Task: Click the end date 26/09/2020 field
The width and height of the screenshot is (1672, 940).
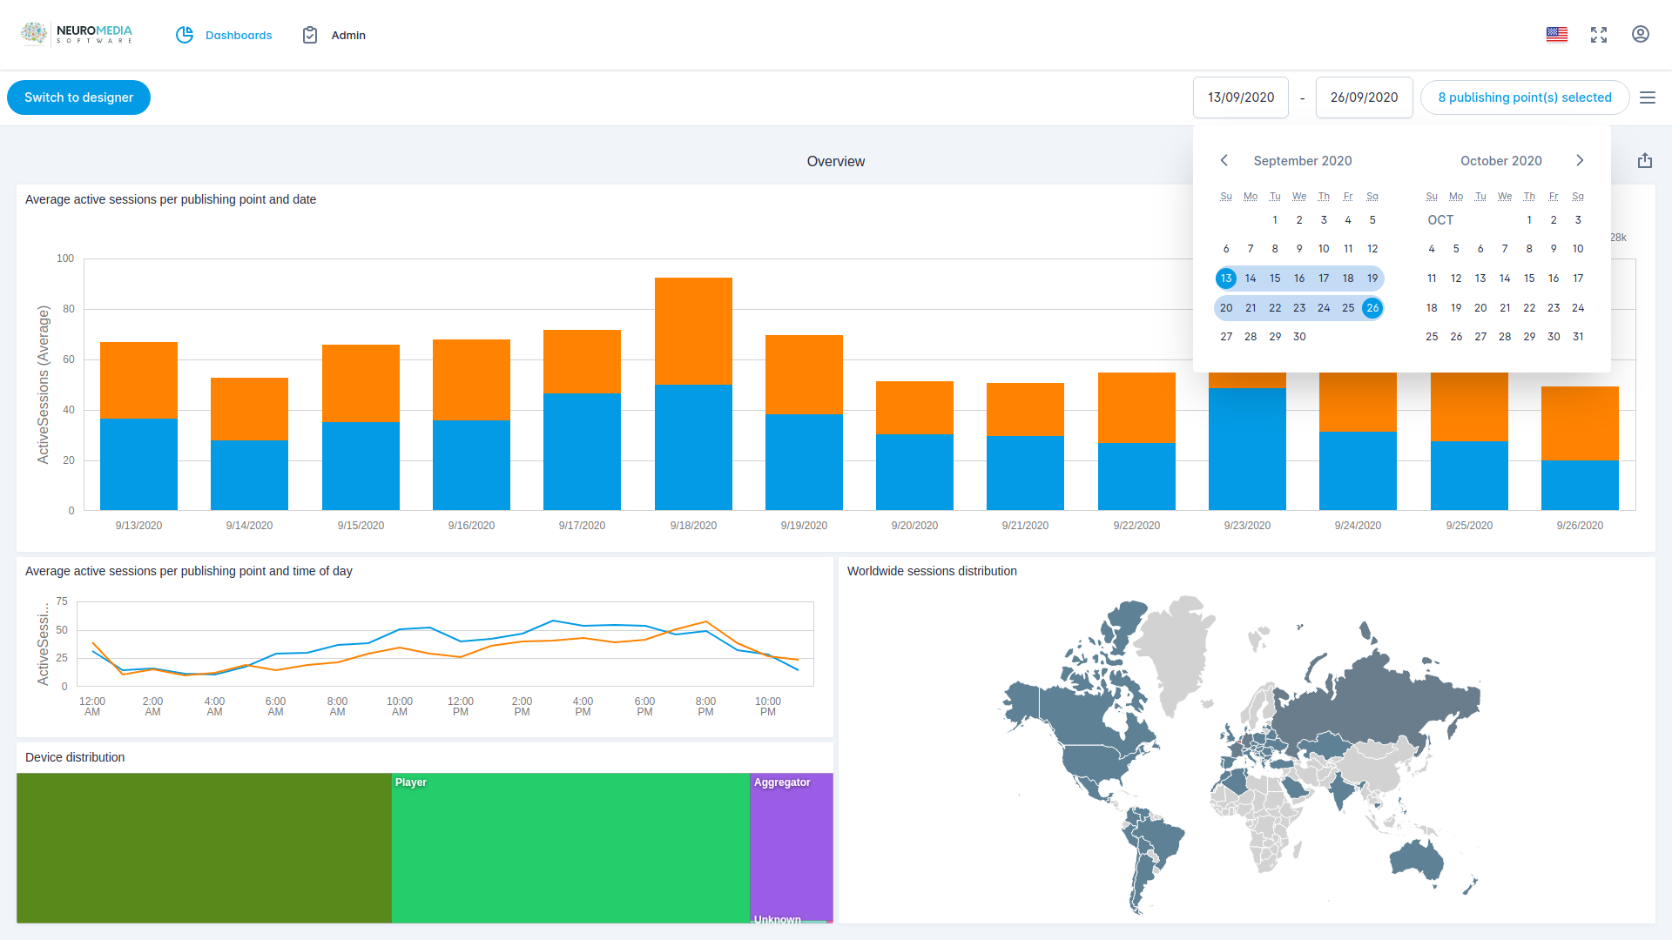Action: click(x=1364, y=97)
